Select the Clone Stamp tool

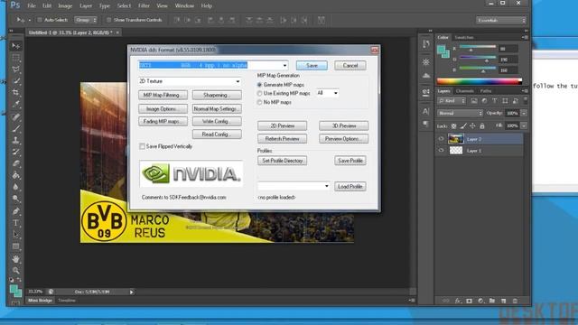click(15, 141)
